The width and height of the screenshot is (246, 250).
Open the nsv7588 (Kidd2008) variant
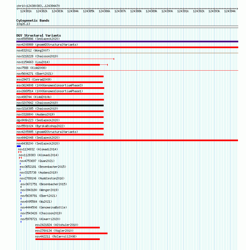(32, 68)
